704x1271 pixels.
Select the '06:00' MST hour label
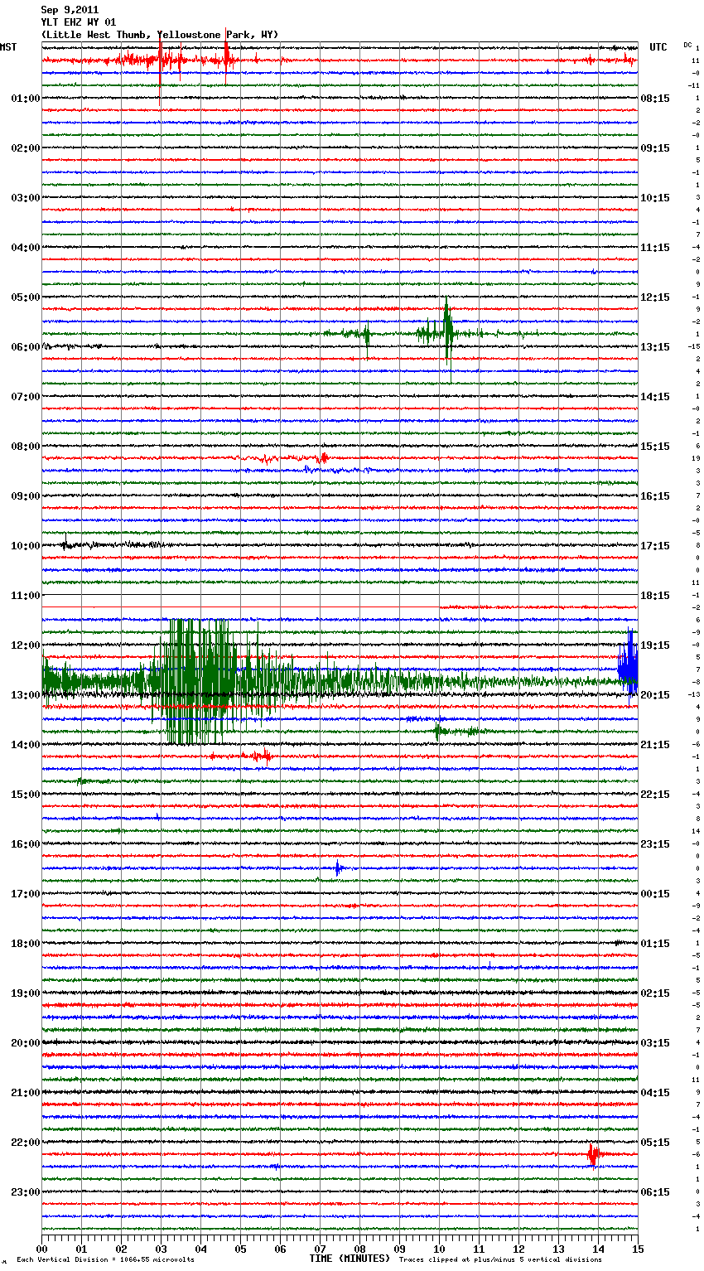[x=26, y=347]
